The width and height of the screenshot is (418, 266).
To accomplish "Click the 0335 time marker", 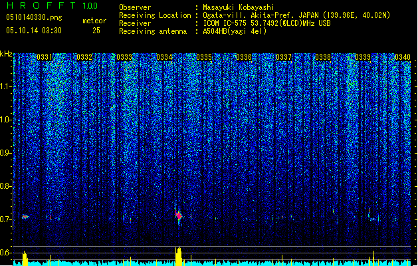I will (x=204, y=57).
